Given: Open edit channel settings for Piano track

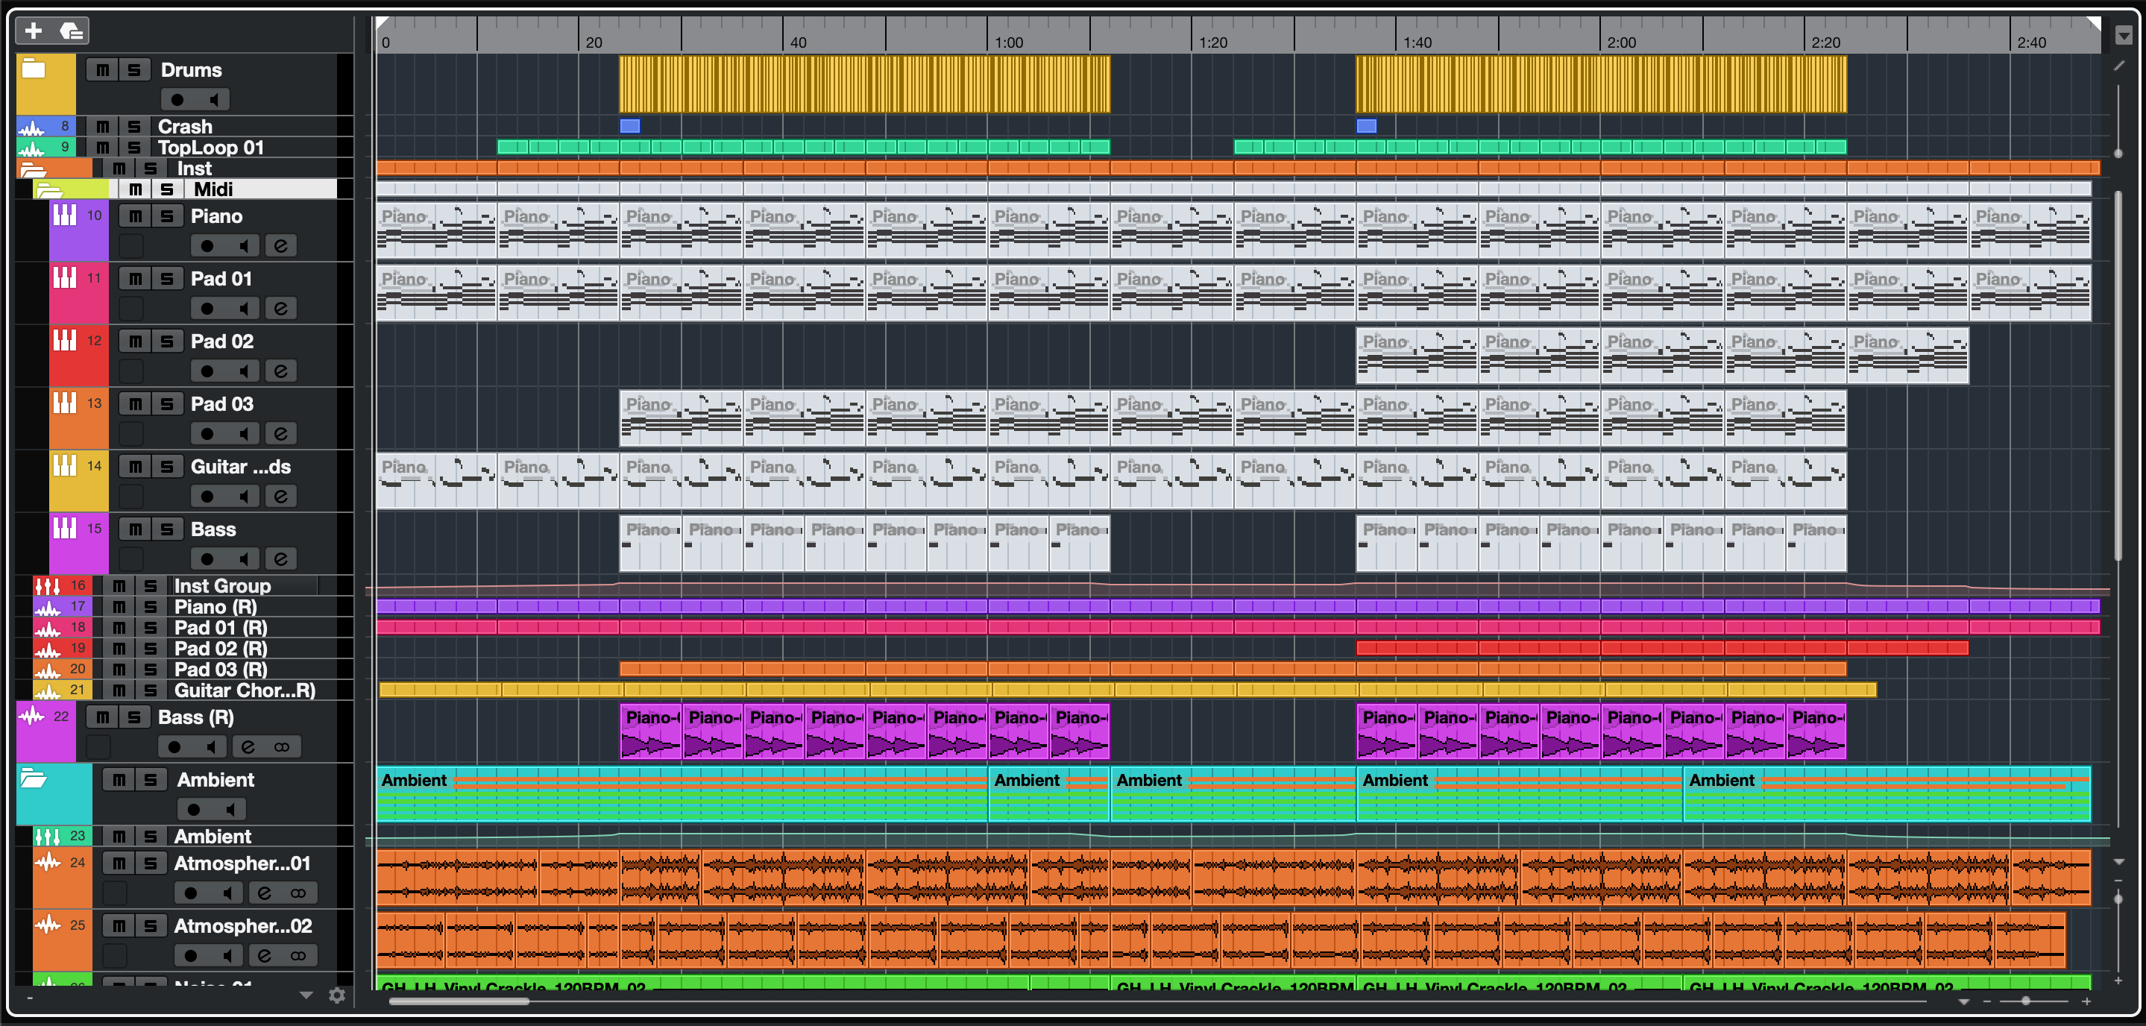Looking at the screenshot, I should click(x=281, y=245).
